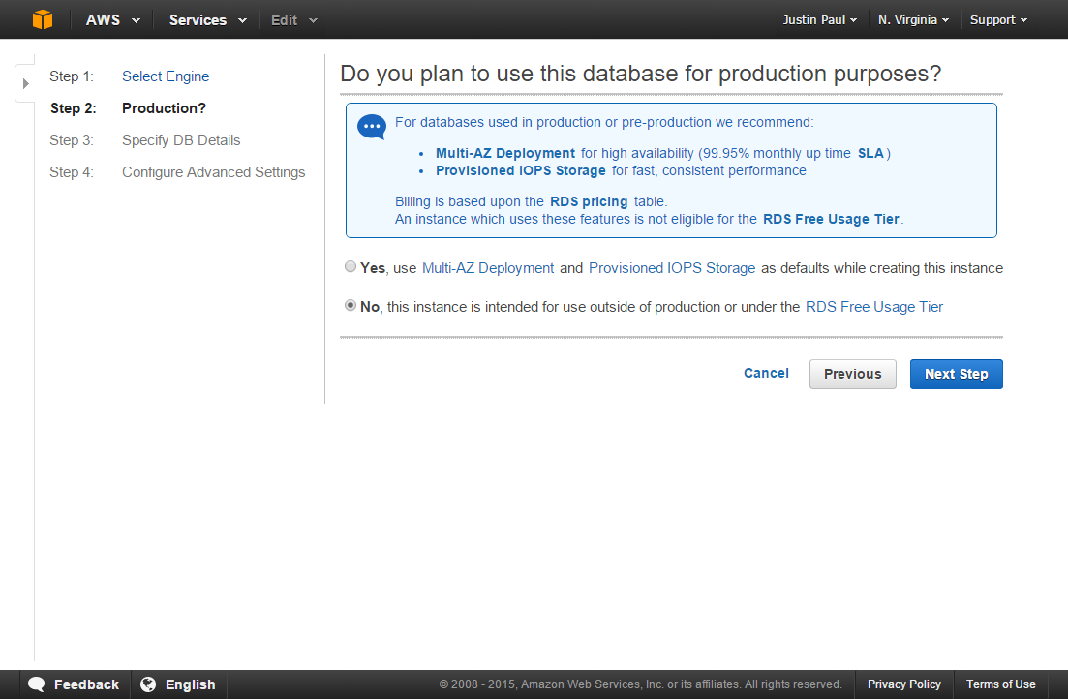The image size is (1068, 699).
Task: Click the English language selector text
Action: coord(190,684)
